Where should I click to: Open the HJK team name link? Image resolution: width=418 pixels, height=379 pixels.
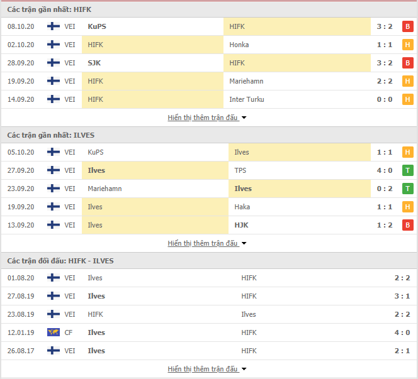pos(241,225)
